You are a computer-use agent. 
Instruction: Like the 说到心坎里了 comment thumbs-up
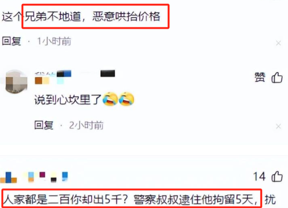click(277, 77)
